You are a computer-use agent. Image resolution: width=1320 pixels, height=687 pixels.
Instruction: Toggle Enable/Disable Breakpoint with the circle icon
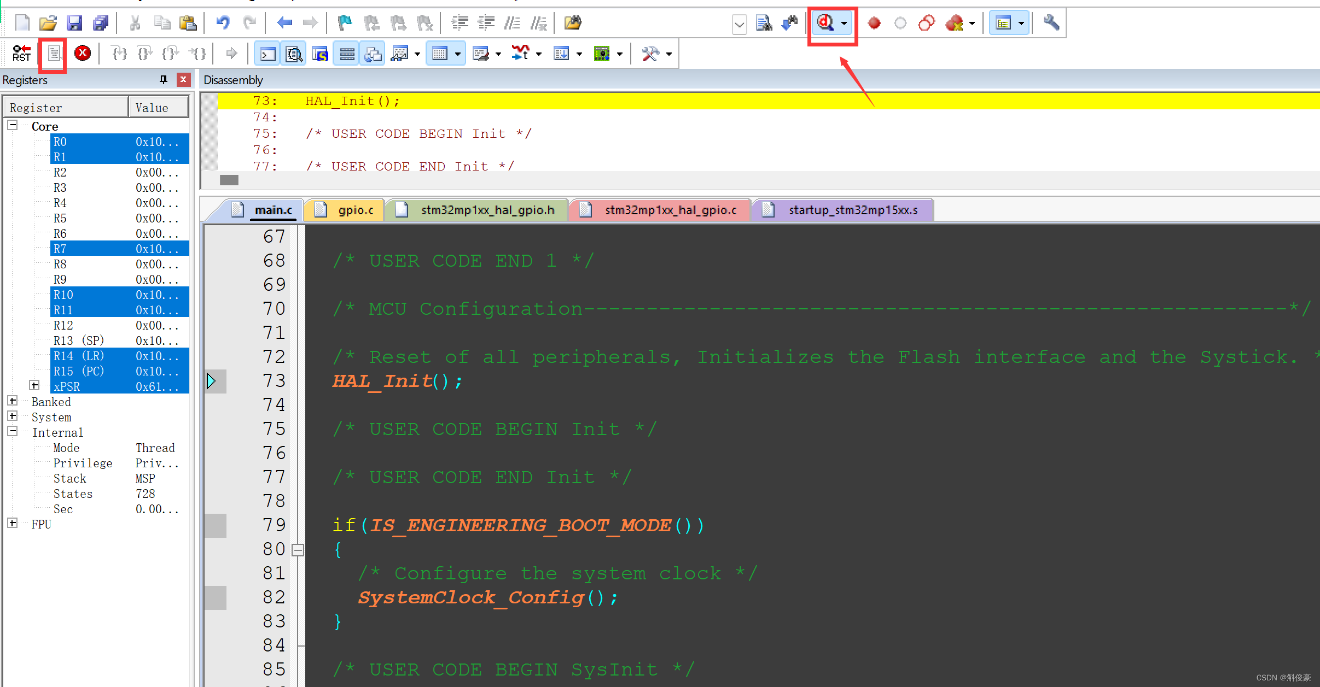point(900,24)
